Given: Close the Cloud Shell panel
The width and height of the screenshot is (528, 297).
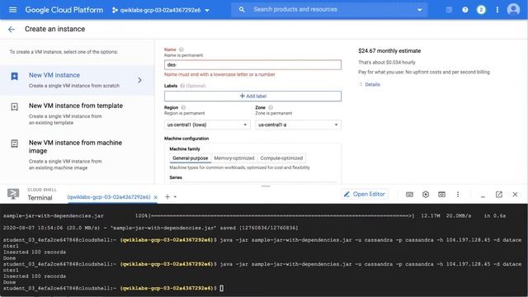Looking at the screenshot, I should 515,195.
